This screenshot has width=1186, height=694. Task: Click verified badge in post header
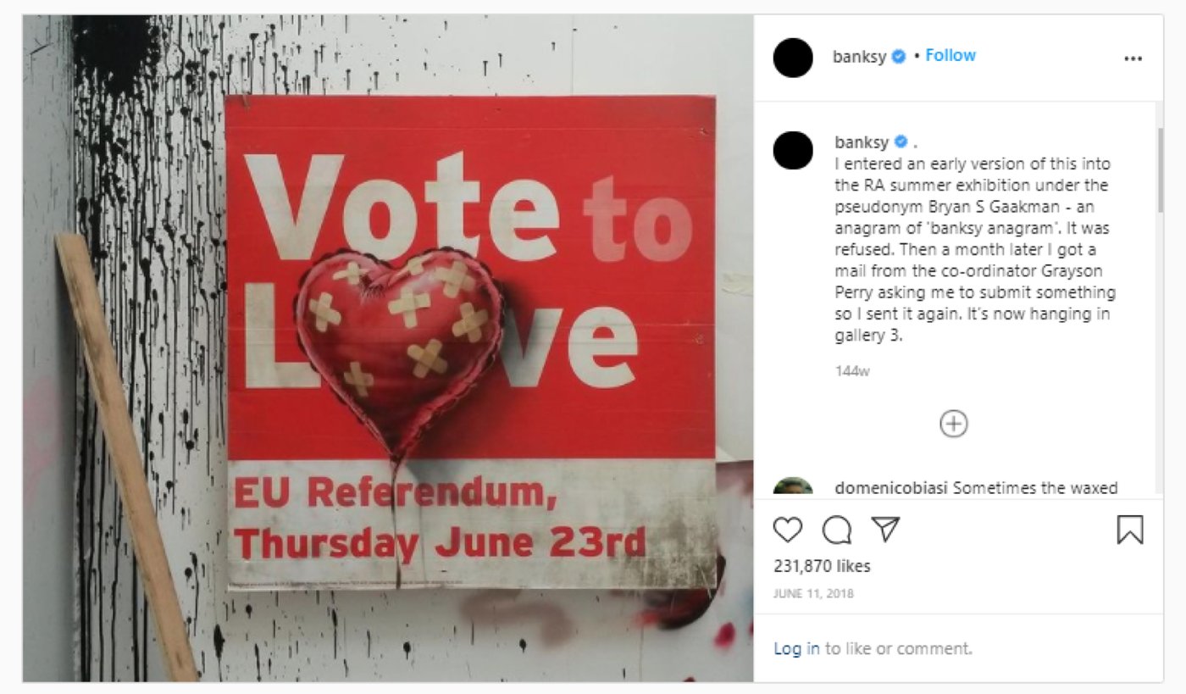coord(899,57)
